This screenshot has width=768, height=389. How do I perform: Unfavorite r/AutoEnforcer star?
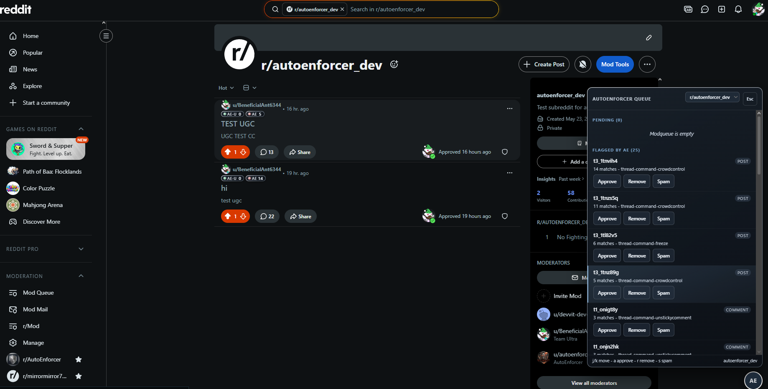click(79, 359)
